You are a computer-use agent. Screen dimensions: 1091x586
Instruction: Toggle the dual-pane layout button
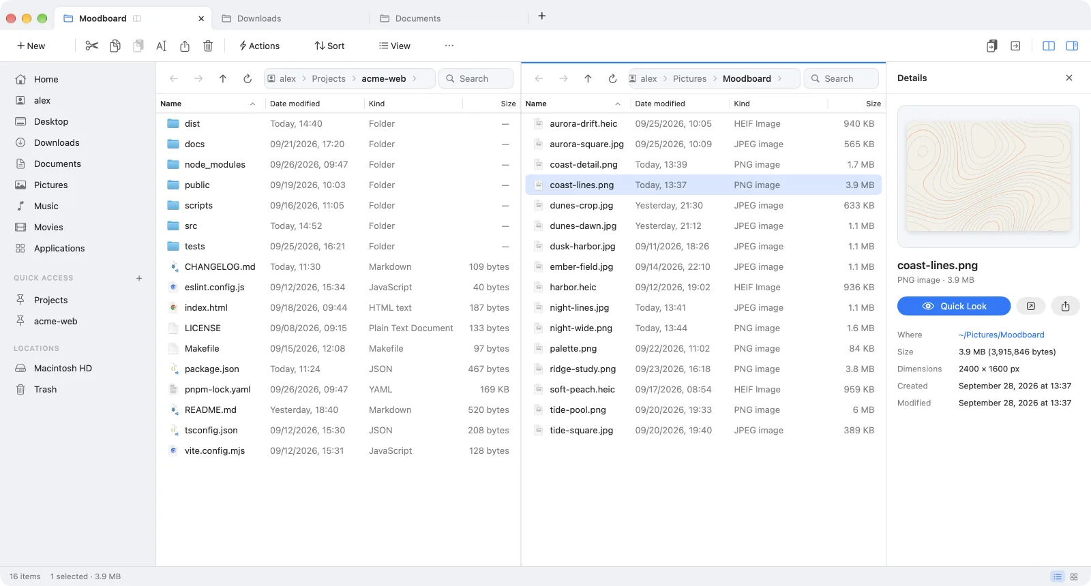point(1049,46)
